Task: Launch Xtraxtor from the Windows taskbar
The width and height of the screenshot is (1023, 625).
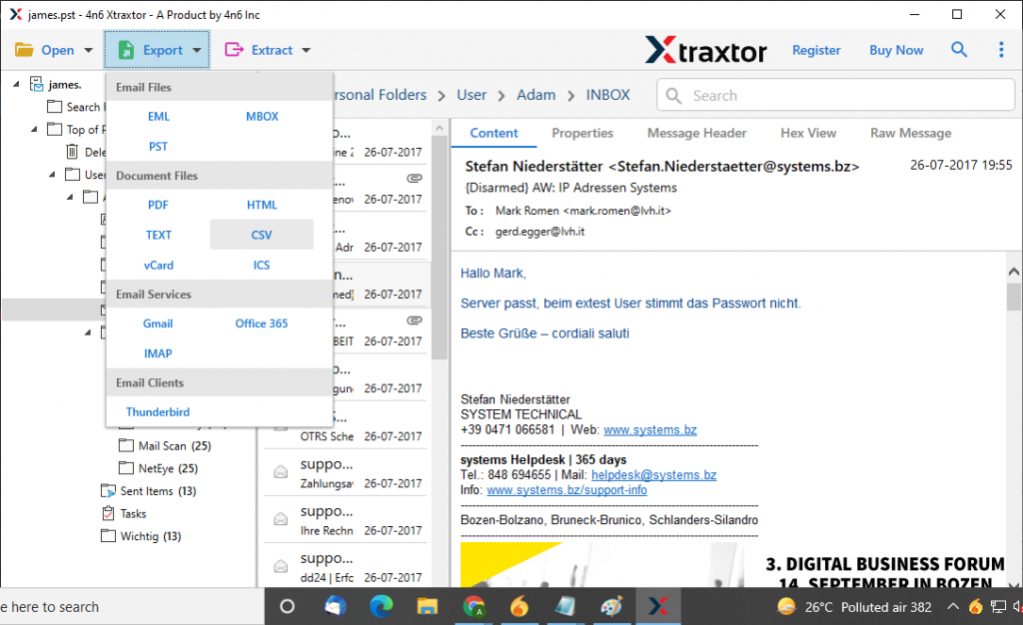Action: [x=659, y=605]
